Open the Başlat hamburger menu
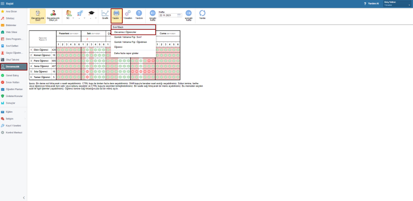 (x=2, y=4)
